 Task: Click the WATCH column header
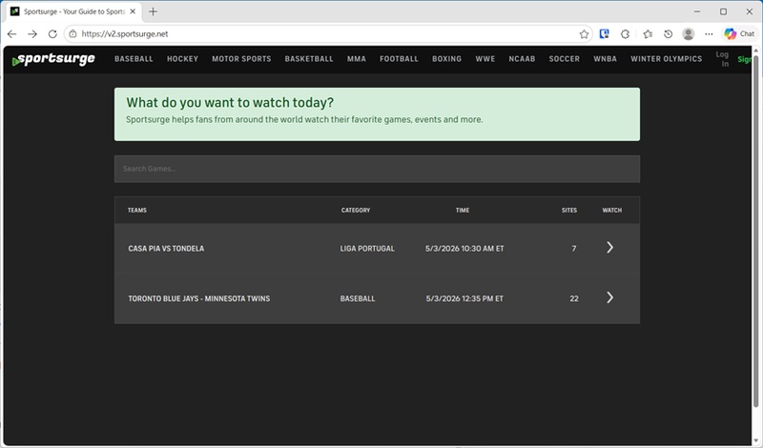tap(612, 210)
